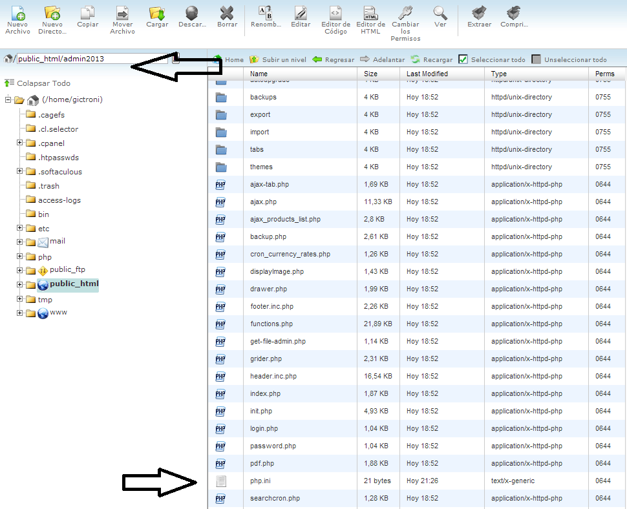The width and height of the screenshot is (627, 509).
Task: Click the path input field
Action: tap(93, 59)
